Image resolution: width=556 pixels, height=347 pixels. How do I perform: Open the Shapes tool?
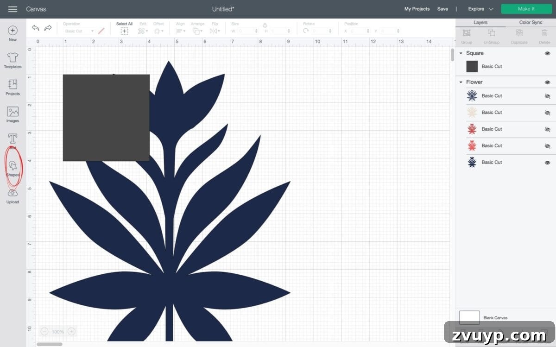13,169
